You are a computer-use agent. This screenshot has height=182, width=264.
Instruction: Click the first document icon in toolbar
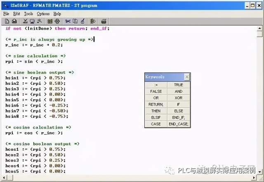pos(7,21)
